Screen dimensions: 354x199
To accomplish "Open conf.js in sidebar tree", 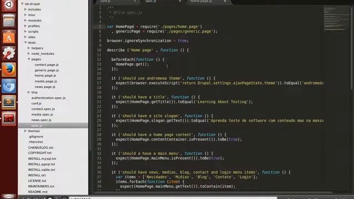I will coord(37,103).
